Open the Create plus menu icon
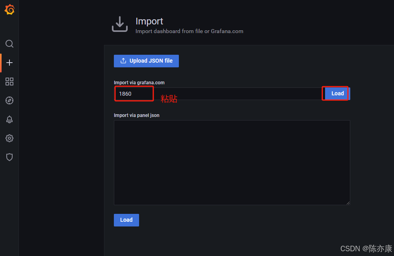The width and height of the screenshot is (394, 256). coord(9,63)
